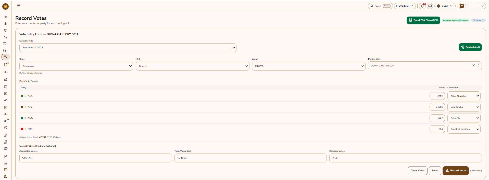Click the Accredited Voters field

[96, 158]
